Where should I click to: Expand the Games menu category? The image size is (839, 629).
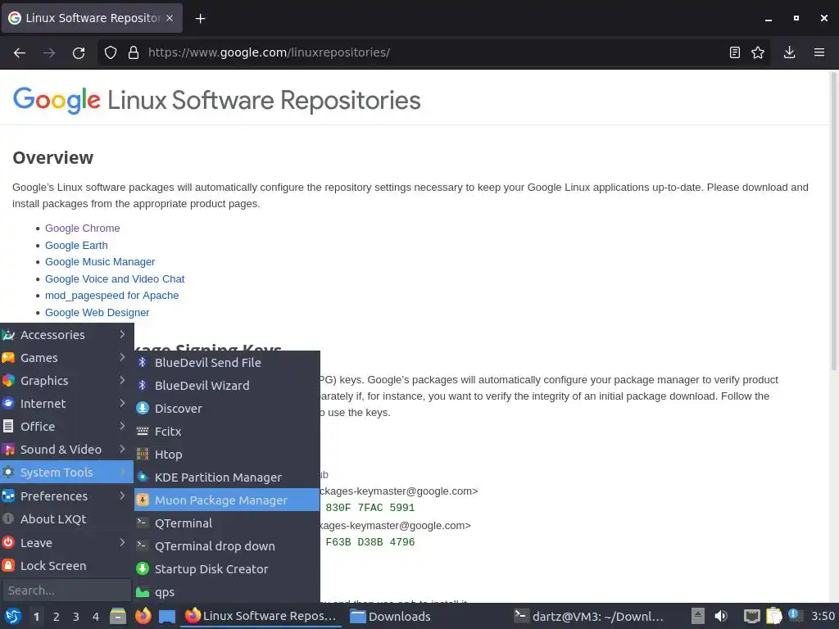pos(67,358)
